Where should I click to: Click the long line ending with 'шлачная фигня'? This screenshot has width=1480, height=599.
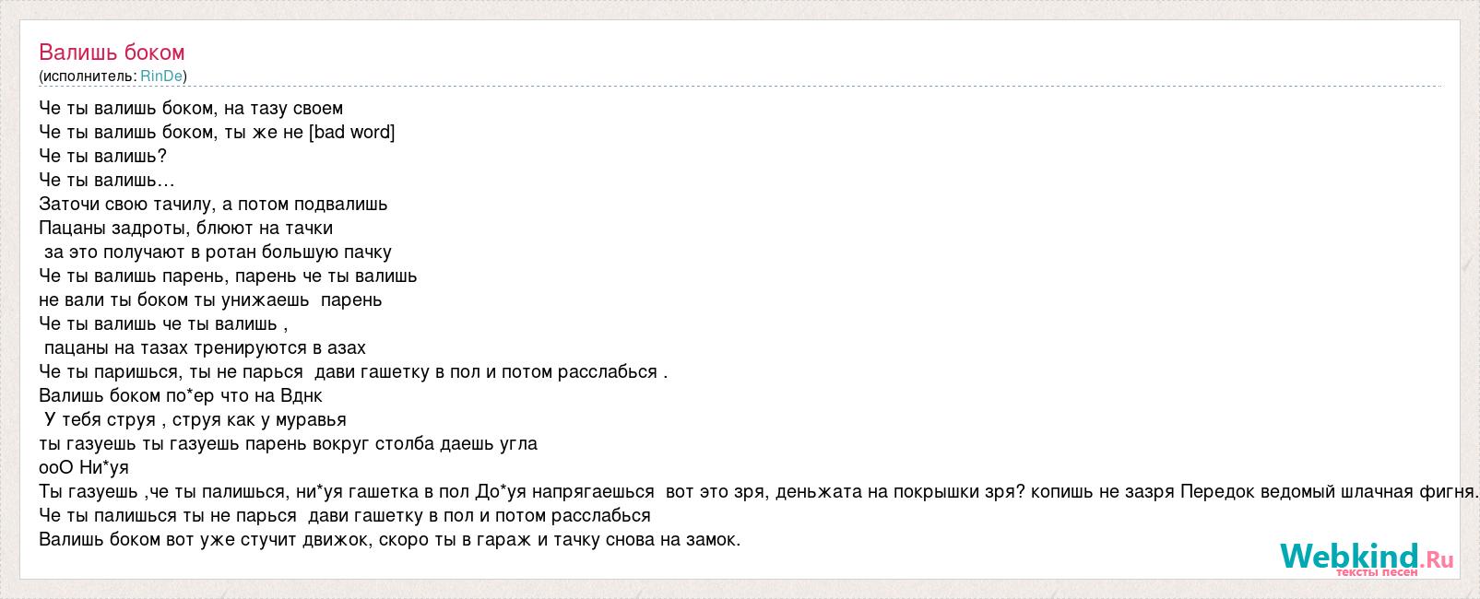click(759, 491)
